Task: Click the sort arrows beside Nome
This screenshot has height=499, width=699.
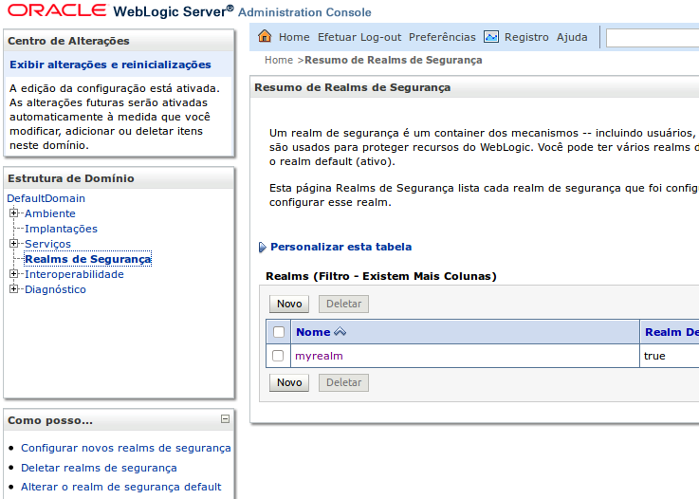Action: (x=340, y=332)
